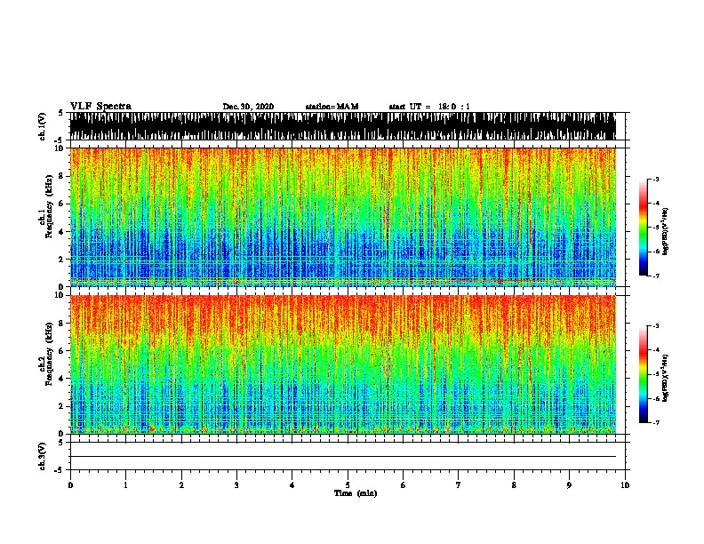
Task: Select the log(PSD) label beside ch.2 color bar
Action: pos(665,379)
